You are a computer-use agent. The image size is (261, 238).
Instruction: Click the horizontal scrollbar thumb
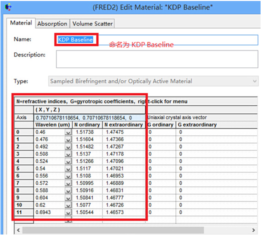point(113,230)
